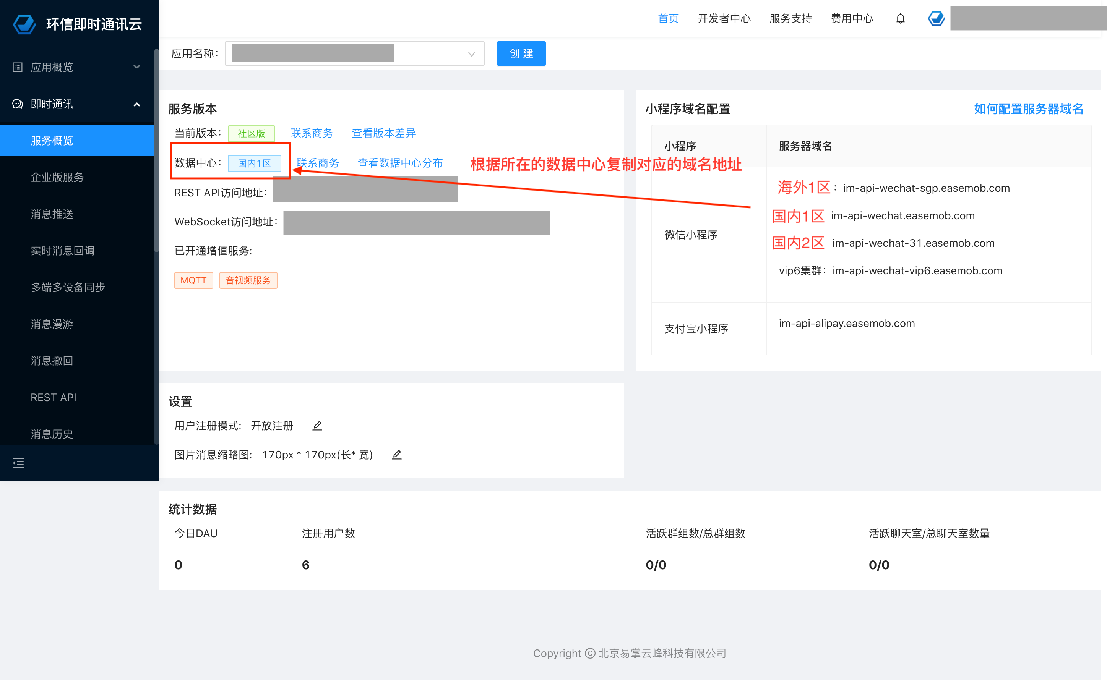This screenshot has height=680, width=1107.
Task: Click the 活跃群组数/总群组数 label
Action: coord(696,533)
